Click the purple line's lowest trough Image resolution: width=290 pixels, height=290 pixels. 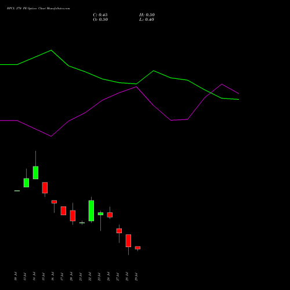point(51,136)
